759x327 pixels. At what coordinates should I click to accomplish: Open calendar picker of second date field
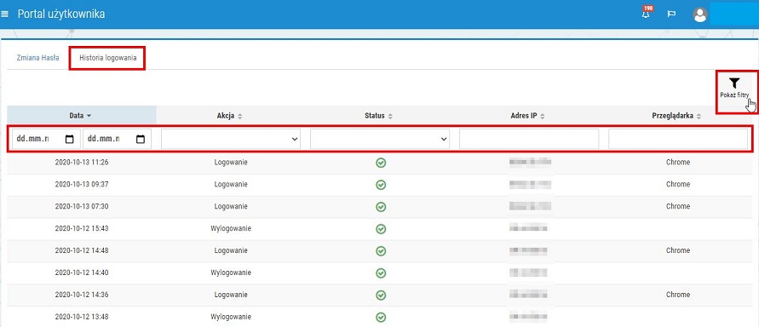click(141, 140)
